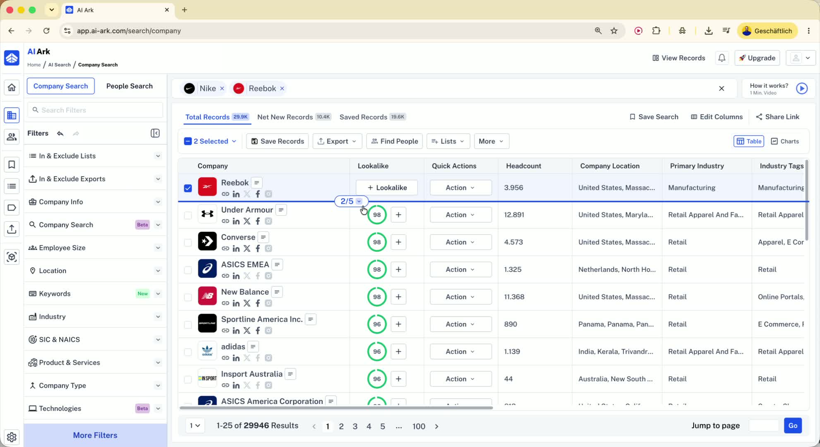Click the Jump to page input

pos(764,425)
